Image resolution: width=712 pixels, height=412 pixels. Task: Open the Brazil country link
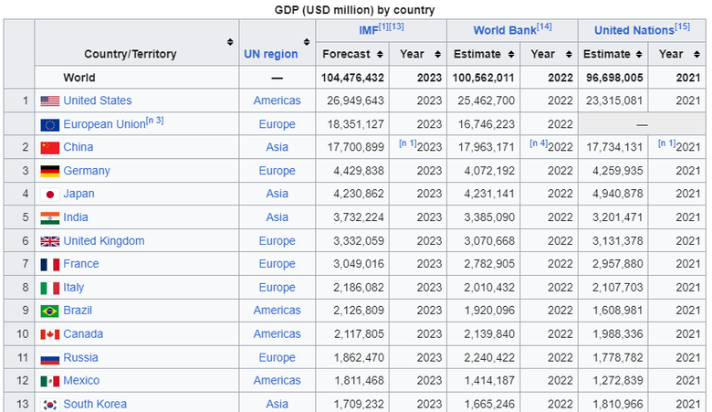[x=78, y=311]
